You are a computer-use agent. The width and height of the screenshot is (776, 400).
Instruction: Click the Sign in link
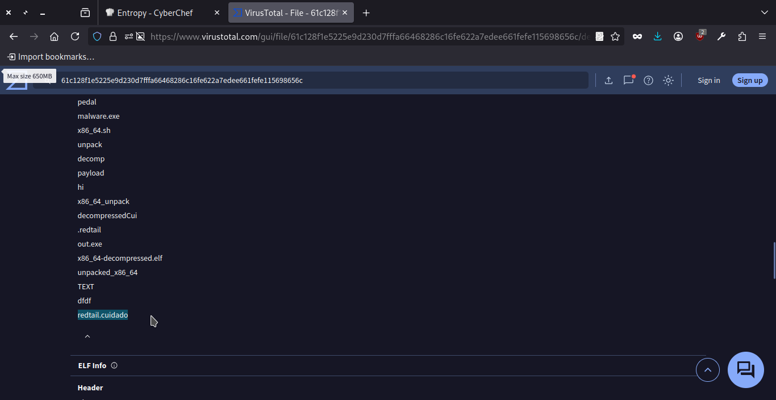click(x=708, y=81)
